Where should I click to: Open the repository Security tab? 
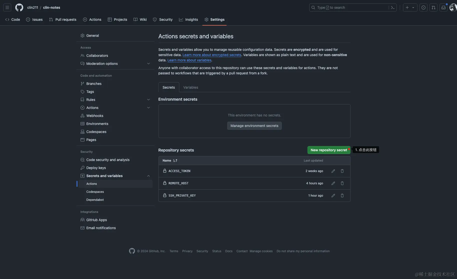coord(163,20)
